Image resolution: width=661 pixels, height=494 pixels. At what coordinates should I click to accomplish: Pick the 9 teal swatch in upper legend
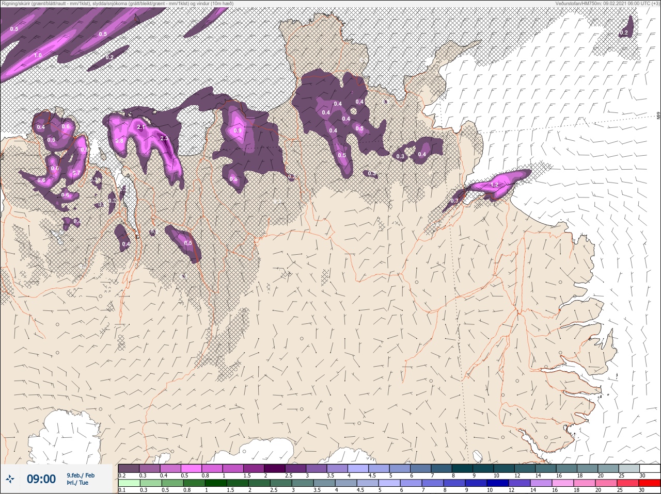point(483,468)
